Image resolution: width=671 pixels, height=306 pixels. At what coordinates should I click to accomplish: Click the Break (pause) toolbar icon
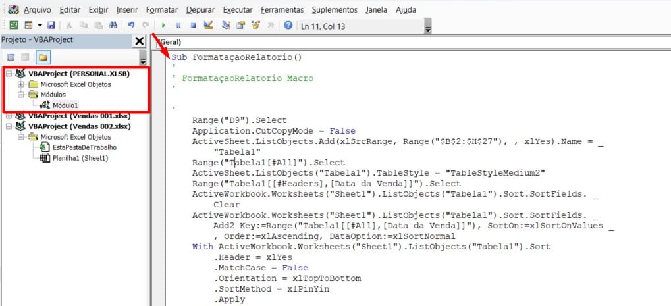click(x=178, y=25)
